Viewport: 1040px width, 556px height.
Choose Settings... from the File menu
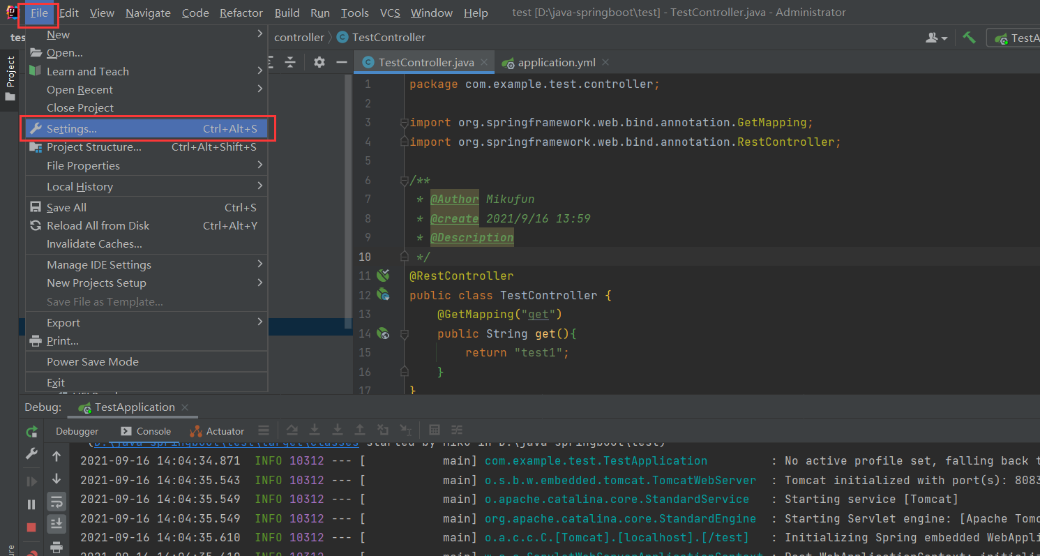pos(146,129)
